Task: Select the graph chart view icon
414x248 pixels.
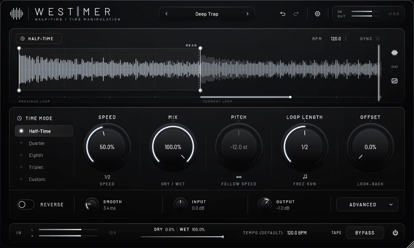Action: (x=395, y=81)
